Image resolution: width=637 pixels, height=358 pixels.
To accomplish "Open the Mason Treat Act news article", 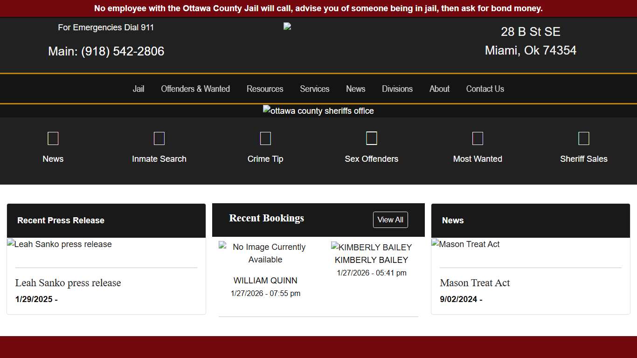I will 475,283.
